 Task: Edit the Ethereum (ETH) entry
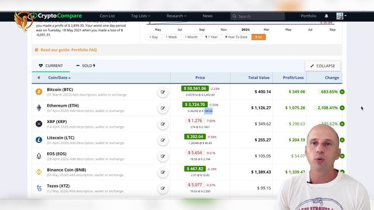point(163,108)
